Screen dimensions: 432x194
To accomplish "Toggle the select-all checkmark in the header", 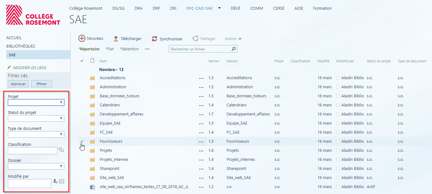I will pyautogui.click(x=82, y=61).
